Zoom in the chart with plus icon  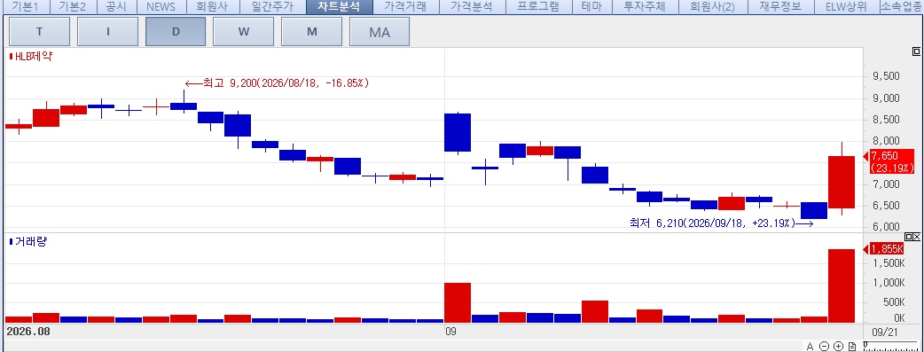tap(839, 346)
